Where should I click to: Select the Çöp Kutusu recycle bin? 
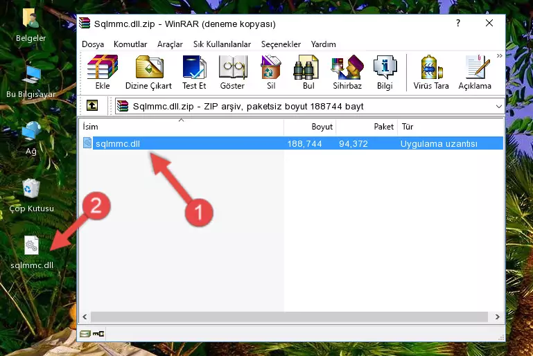tap(31, 196)
